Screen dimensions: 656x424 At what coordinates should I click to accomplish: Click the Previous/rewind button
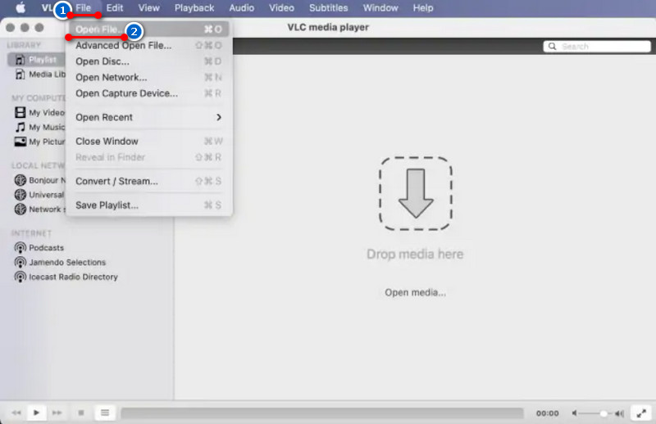tap(16, 413)
